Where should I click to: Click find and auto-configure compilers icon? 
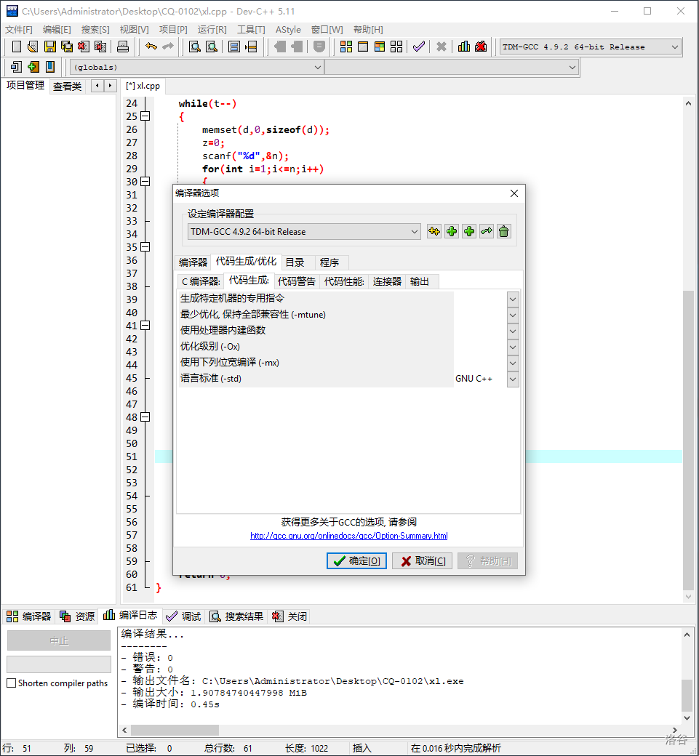(434, 231)
